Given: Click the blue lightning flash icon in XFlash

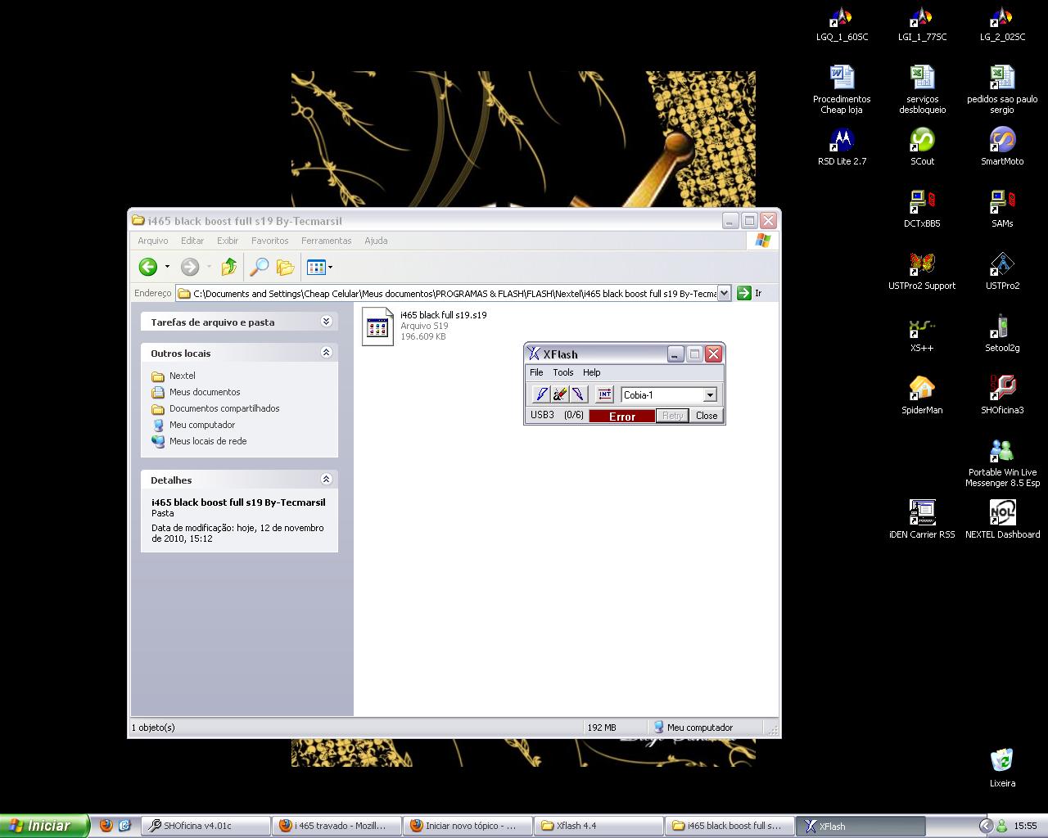Looking at the screenshot, I should [x=541, y=394].
